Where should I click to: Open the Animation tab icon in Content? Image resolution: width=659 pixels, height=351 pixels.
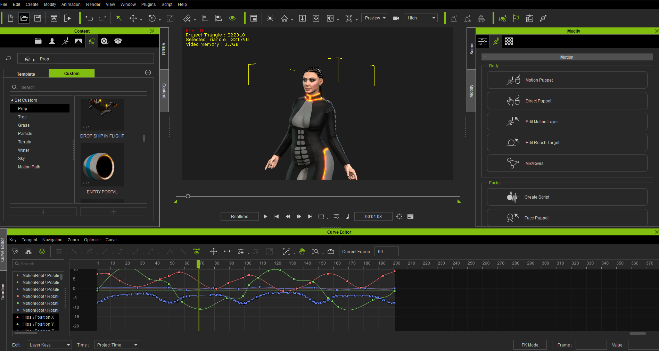65,41
